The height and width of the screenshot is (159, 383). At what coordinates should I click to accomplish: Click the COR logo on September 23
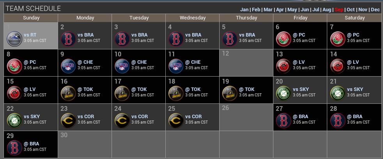click(69, 121)
